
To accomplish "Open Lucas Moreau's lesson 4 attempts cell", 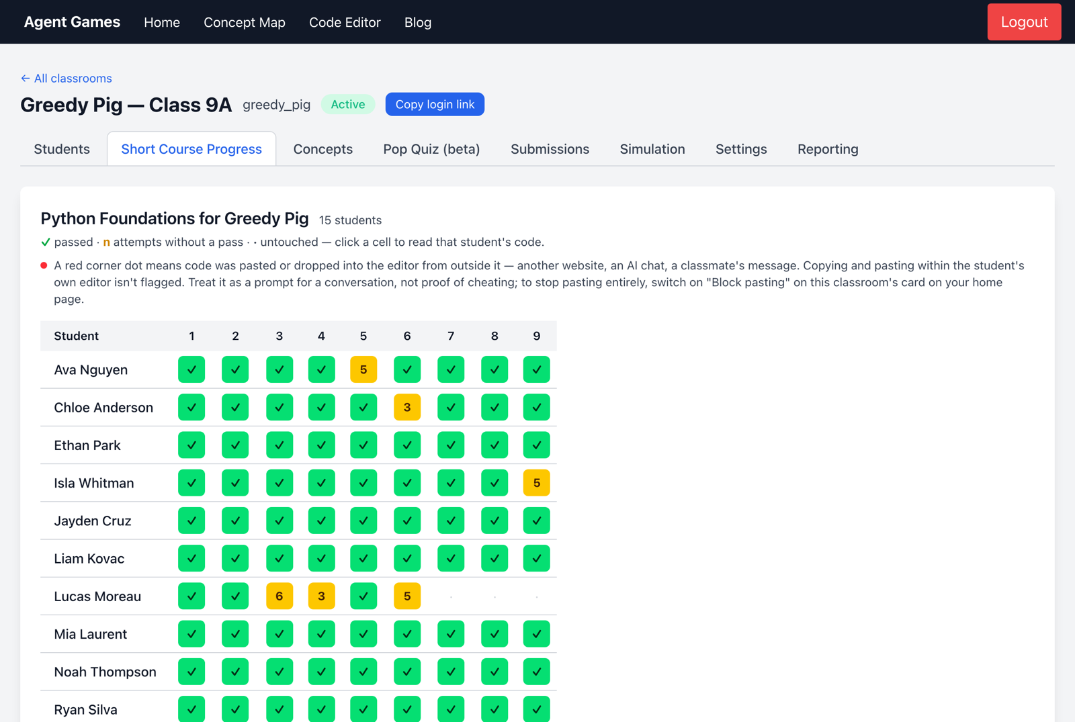I will (321, 596).
